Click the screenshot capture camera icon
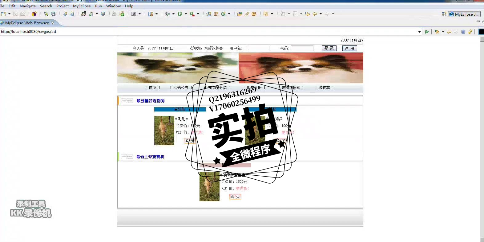 (x=134, y=14)
